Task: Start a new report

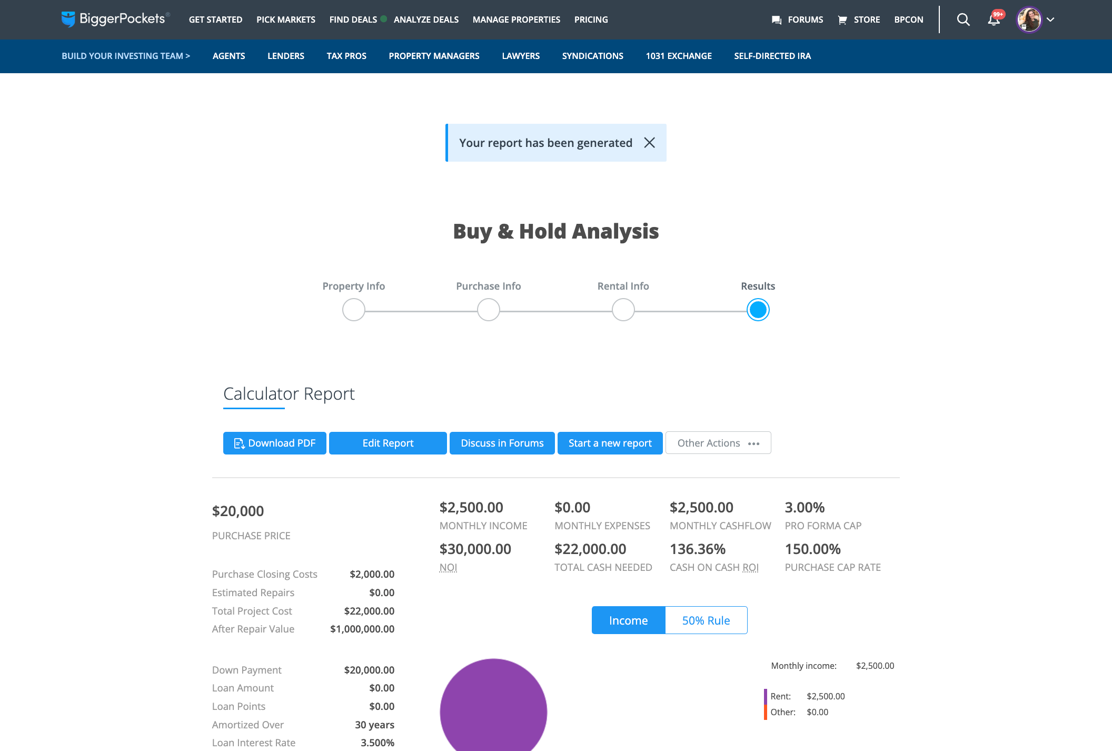Action: (x=610, y=443)
